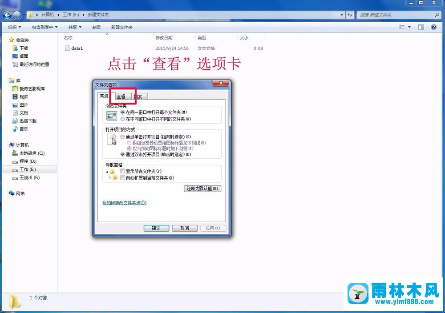Open Include in library dropdown
Viewport: 445px width, 313px height.
[x=44, y=27]
